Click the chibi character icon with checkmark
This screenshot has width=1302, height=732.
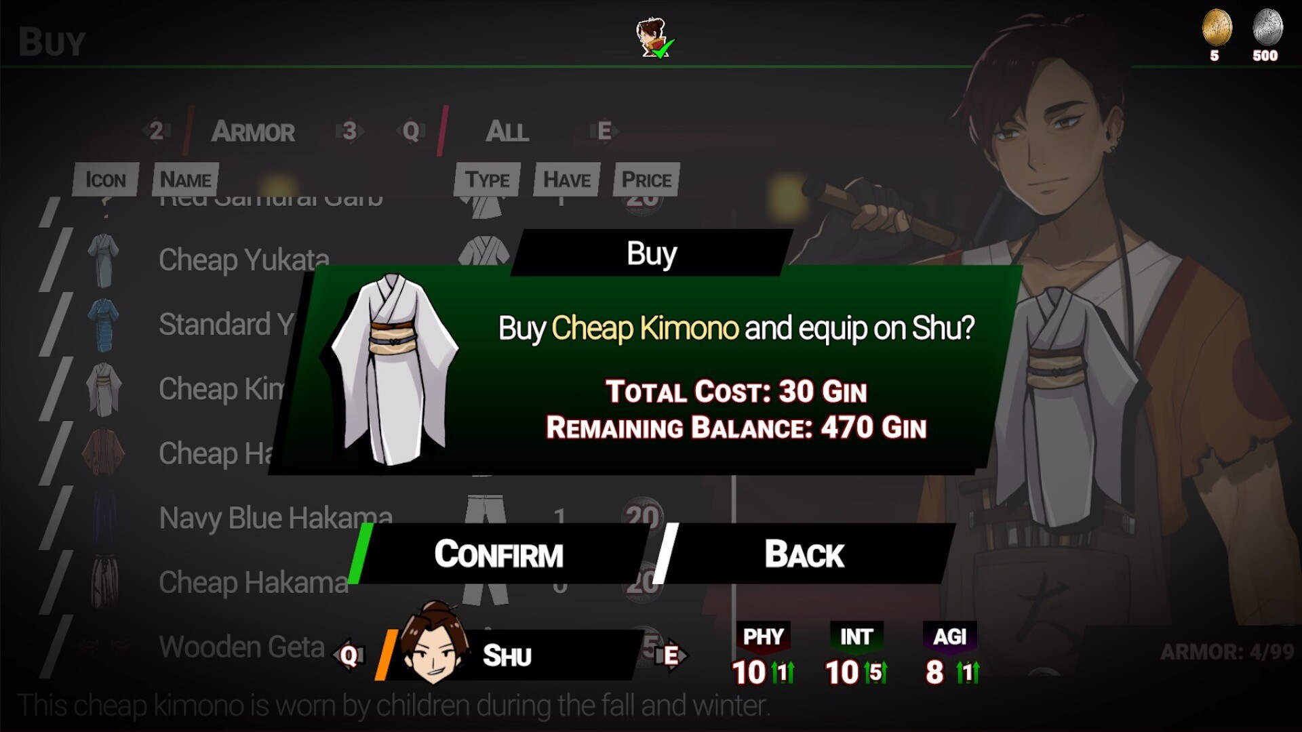point(654,38)
